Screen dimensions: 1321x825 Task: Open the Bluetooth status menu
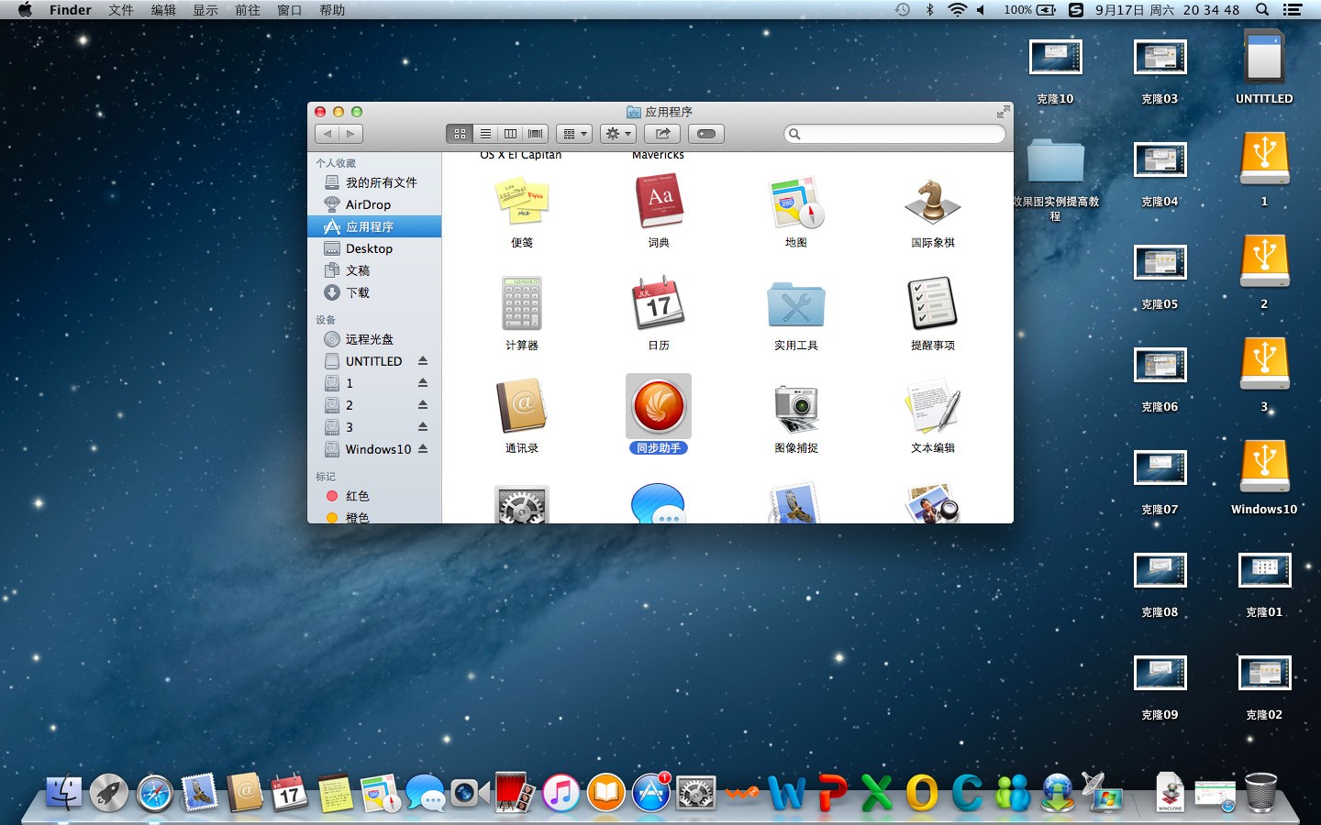(x=929, y=10)
